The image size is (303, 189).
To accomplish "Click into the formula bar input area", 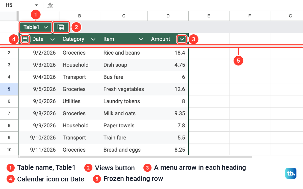I will tap(178, 5).
